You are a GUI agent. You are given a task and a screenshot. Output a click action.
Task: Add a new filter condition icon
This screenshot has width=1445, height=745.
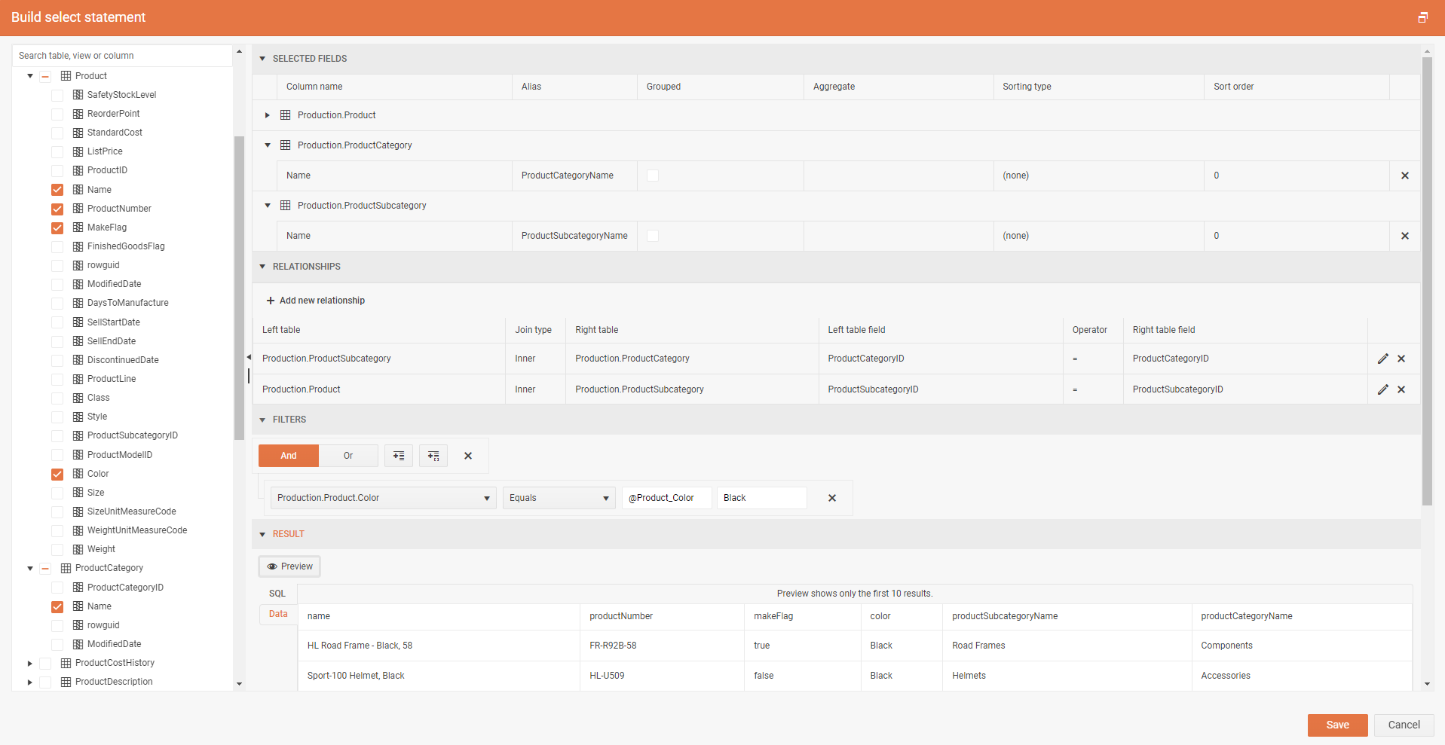[398, 456]
